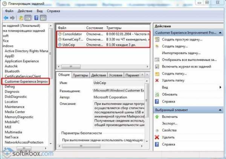Viewport: 226px width, 159px height.
Task: Click icon beside Отображать все выполняемые
Action: pos(157,59)
